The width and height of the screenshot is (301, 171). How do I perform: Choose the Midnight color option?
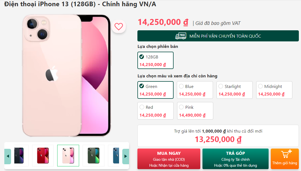coord(274,90)
